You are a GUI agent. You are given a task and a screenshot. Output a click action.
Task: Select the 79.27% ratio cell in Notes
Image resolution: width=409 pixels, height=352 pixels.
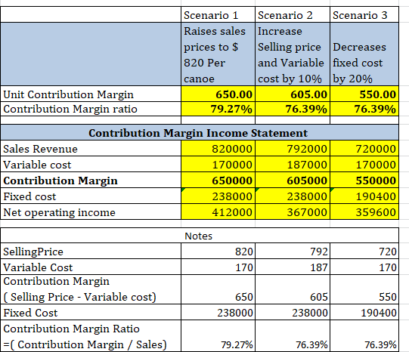[218, 336]
